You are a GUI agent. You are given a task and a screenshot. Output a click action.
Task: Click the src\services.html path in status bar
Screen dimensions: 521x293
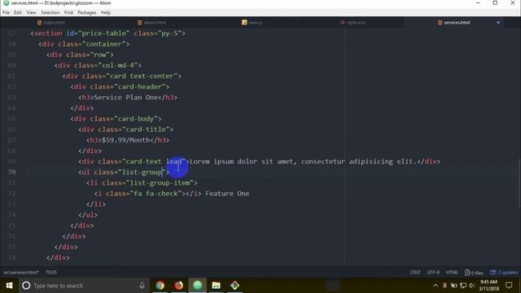(21, 272)
